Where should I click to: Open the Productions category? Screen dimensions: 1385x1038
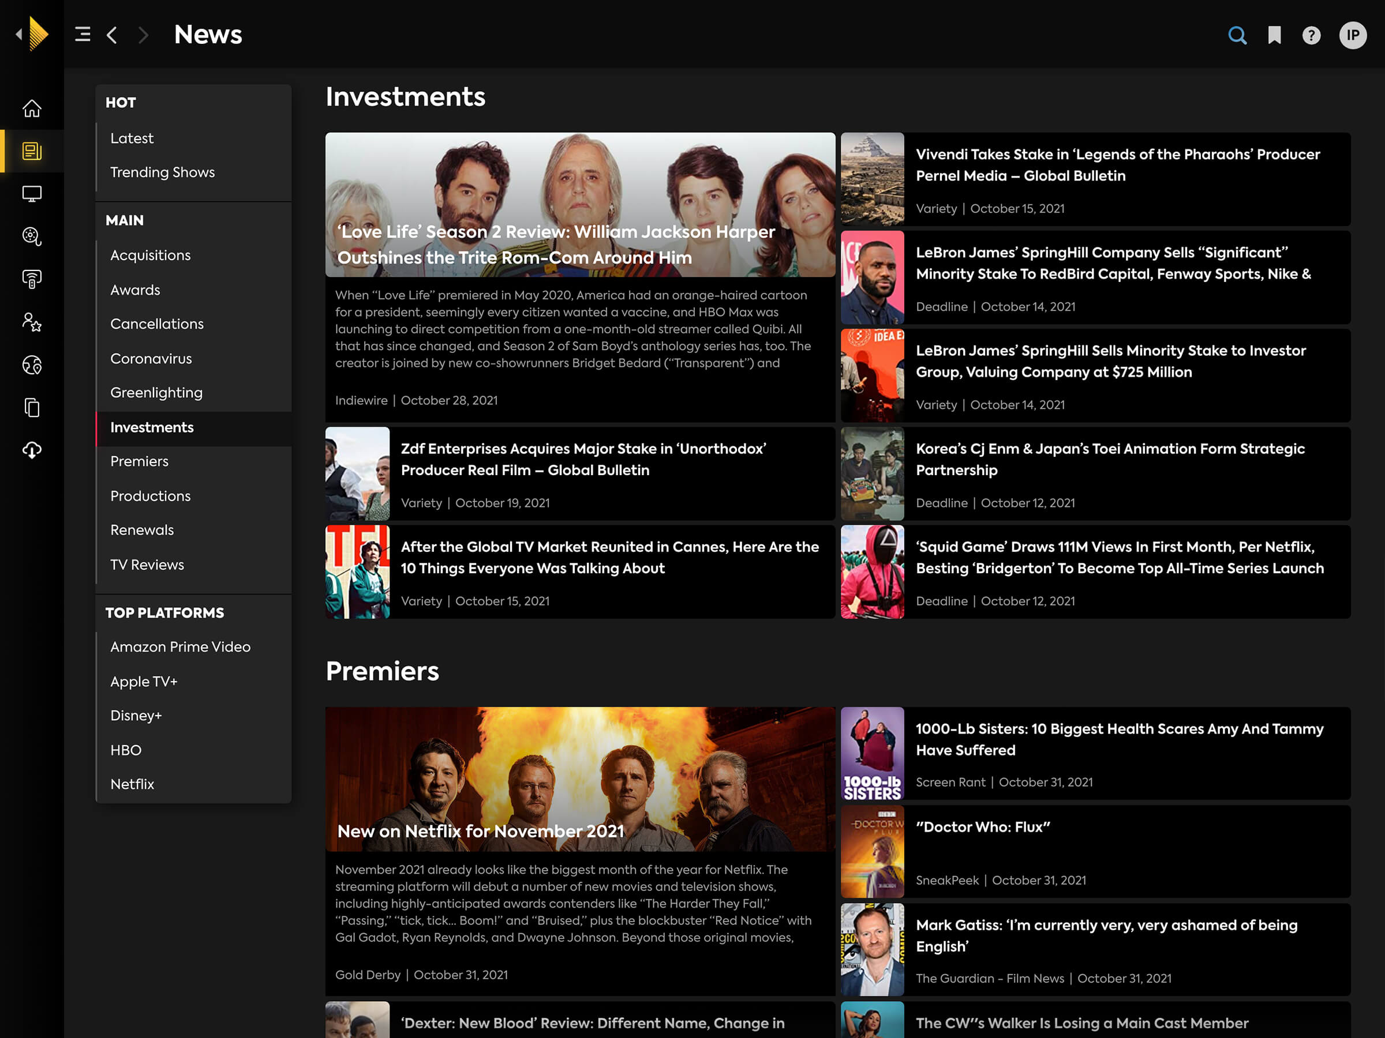[x=194, y=495]
